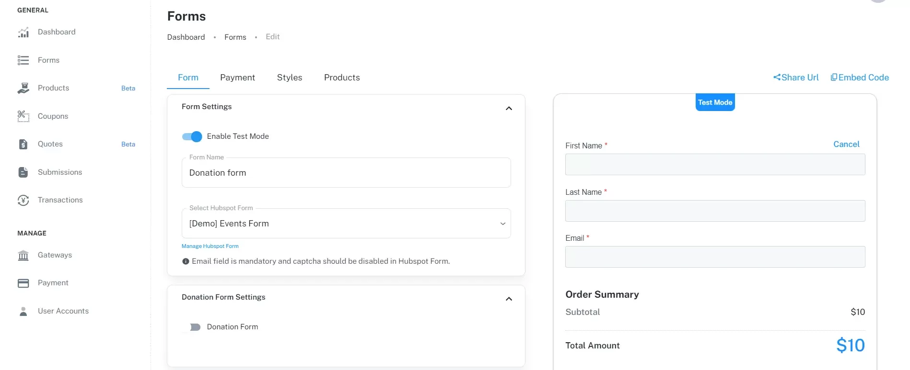Open the Select Hubspot Form dropdown
Image resolution: width=910 pixels, height=370 pixels.
(346, 224)
